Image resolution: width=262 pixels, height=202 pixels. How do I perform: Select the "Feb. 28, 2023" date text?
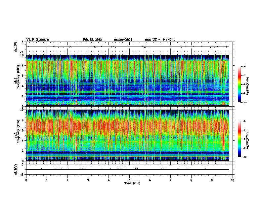click(x=92, y=40)
